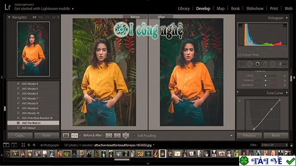Select the Red Eye Correction tool
This screenshot has width=296, height=166.
[257, 64]
